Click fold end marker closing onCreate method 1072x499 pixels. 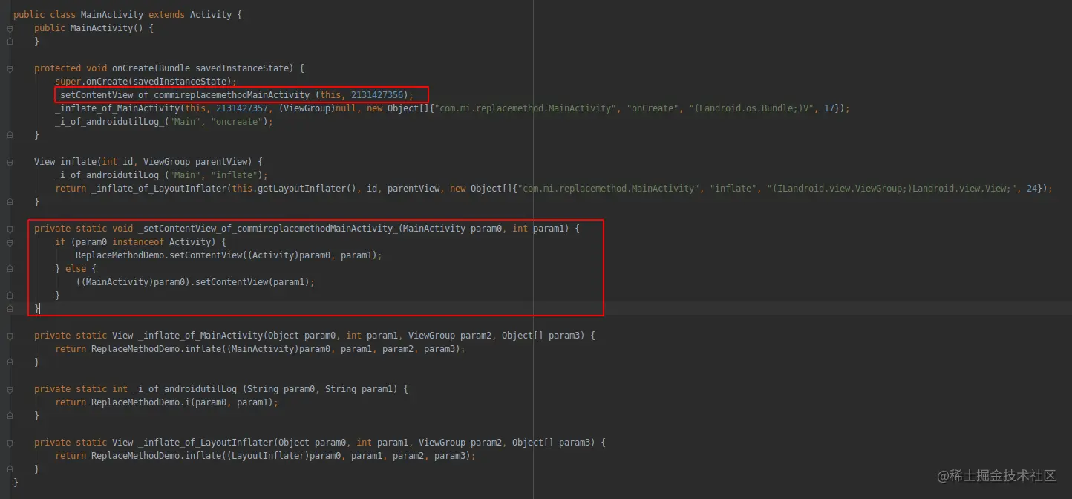(10, 135)
